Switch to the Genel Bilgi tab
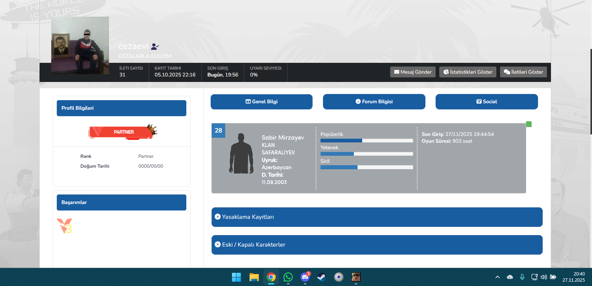Screen dimensions: 592x286 (261, 102)
